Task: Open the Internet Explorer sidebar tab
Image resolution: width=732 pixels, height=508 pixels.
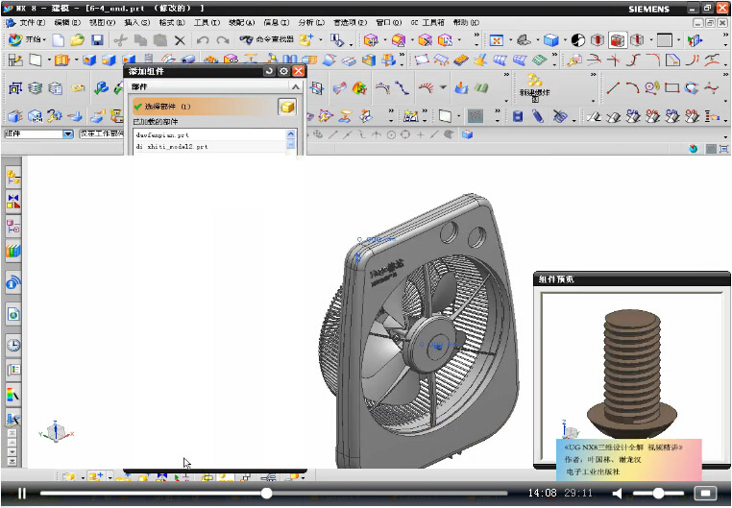Action: [13, 314]
